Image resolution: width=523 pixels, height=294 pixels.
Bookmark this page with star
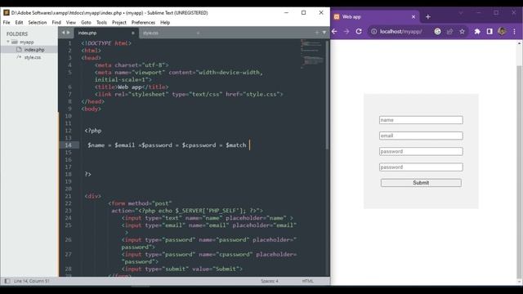(x=462, y=31)
